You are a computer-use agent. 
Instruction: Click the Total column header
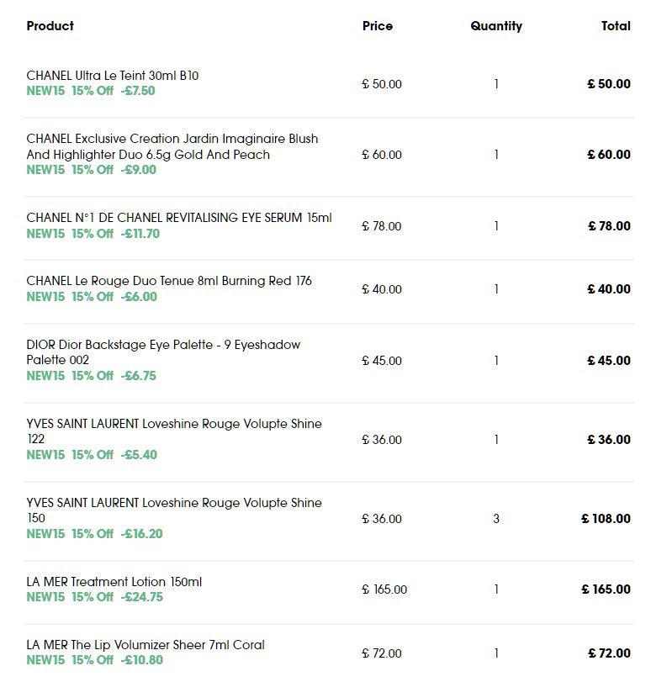616,26
